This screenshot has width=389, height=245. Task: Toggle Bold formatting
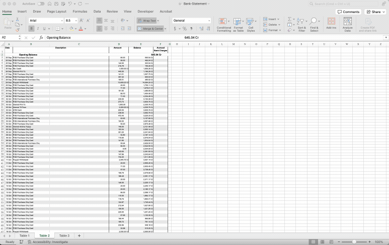click(x=31, y=29)
